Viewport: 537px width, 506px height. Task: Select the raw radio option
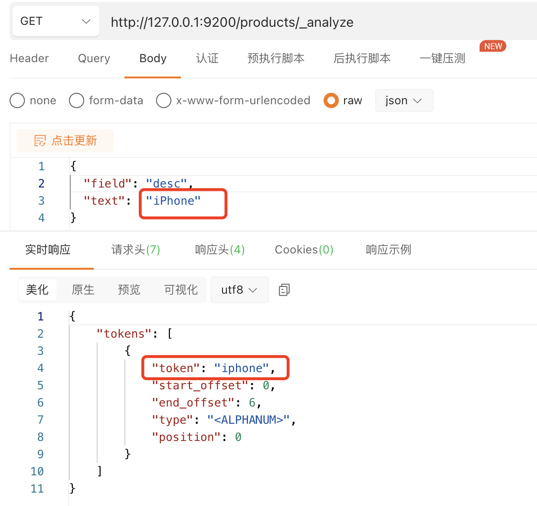click(x=331, y=100)
